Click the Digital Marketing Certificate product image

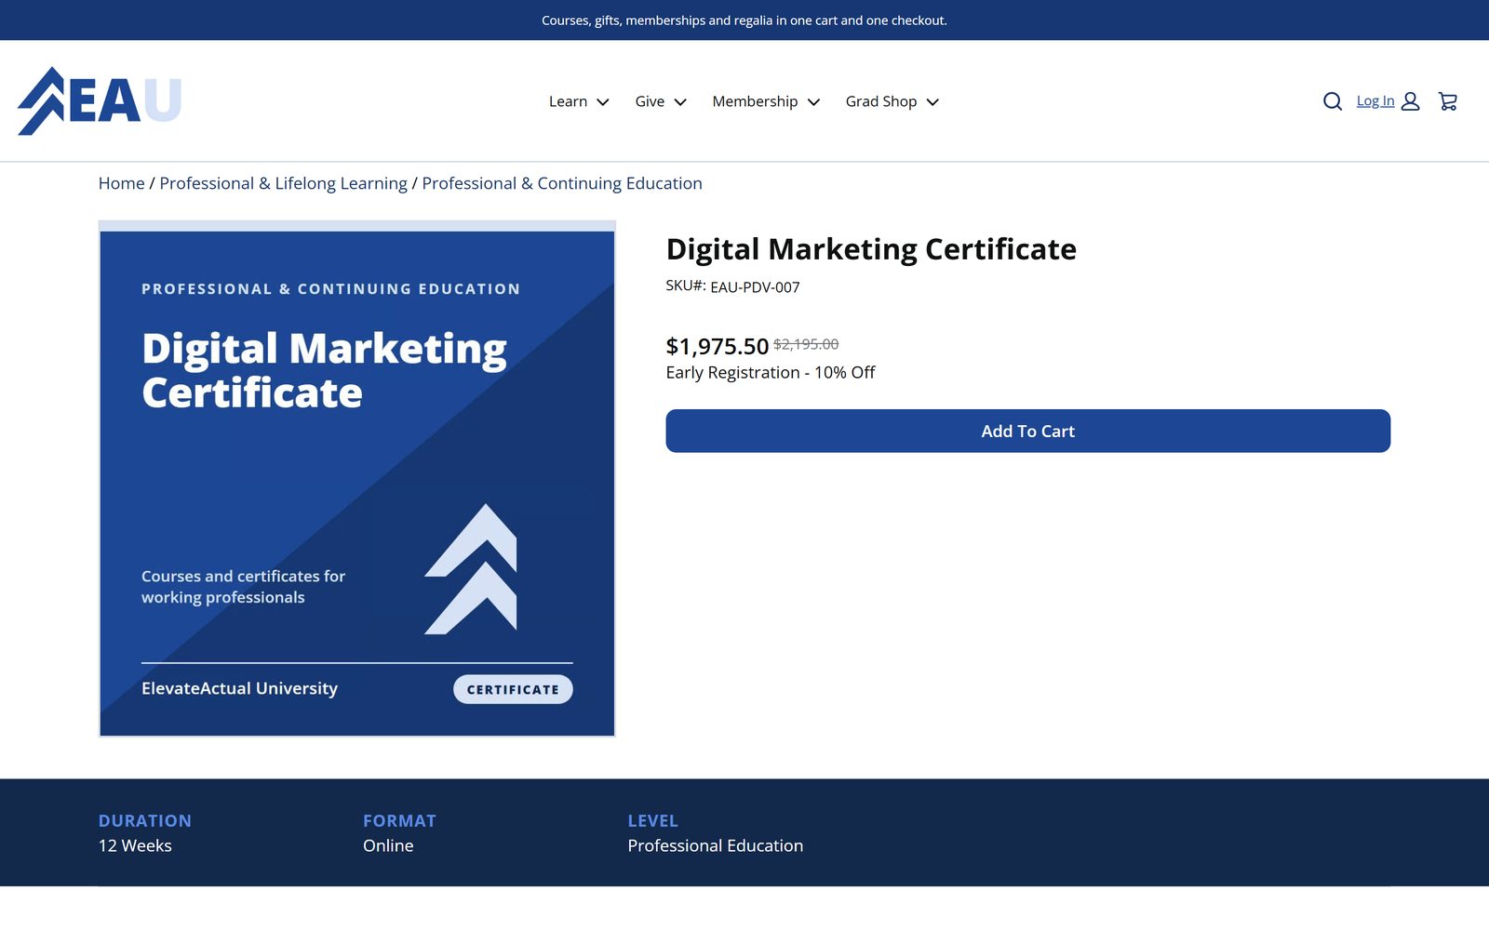(357, 479)
